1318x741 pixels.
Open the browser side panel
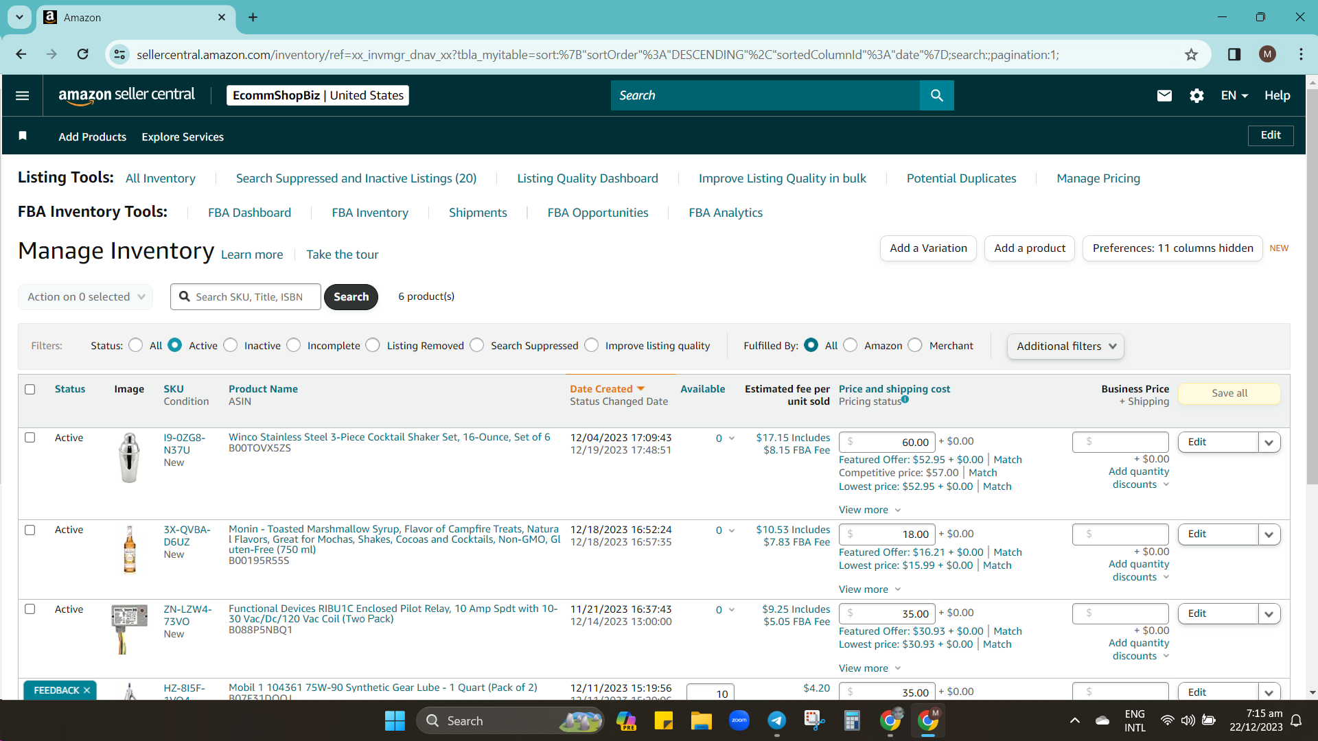pos(1234,54)
